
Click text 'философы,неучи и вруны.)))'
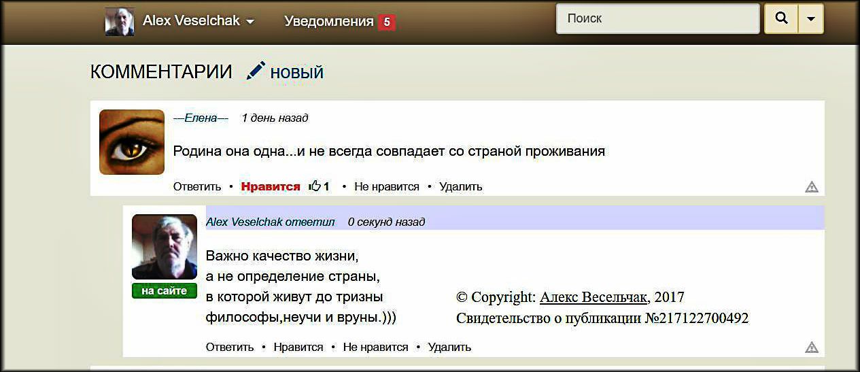click(301, 318)
